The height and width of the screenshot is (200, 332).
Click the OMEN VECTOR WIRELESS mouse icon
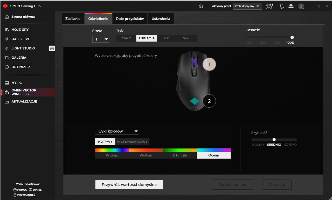tap(7, 92)
